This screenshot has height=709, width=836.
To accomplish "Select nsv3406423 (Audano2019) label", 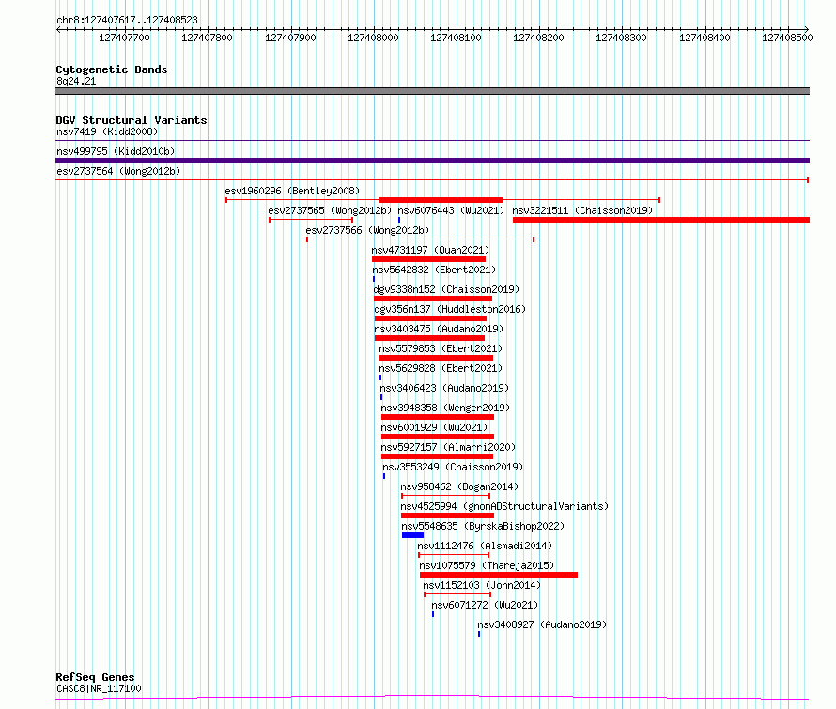I will click(444, 388).
